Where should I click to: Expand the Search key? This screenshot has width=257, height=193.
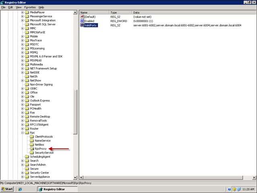[23, 161]
